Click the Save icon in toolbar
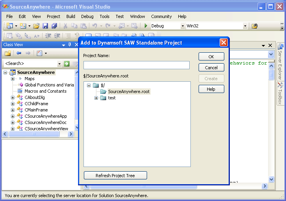Image resolution: width=286 pixels, height=201 pixels. (x=45, y=26)
